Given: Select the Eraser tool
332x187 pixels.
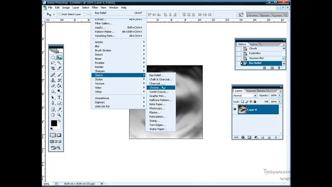Looking at the screenshot, I should click(x=53, y=86).
